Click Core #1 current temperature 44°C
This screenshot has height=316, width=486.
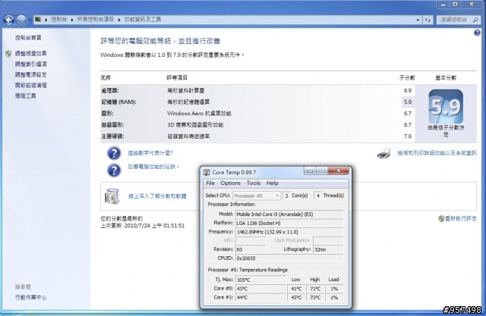coord(260,298)
